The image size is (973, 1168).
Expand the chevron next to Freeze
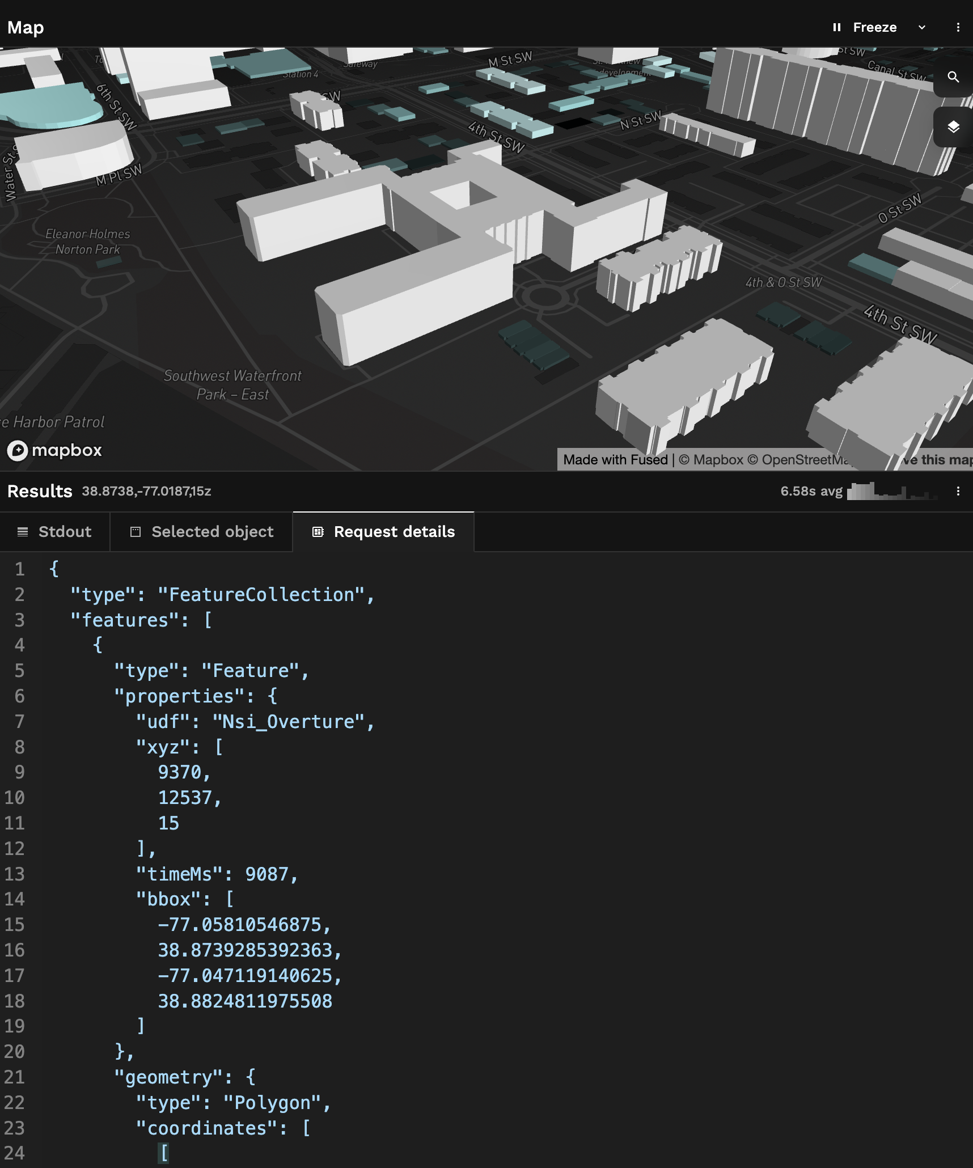point(922,27)
